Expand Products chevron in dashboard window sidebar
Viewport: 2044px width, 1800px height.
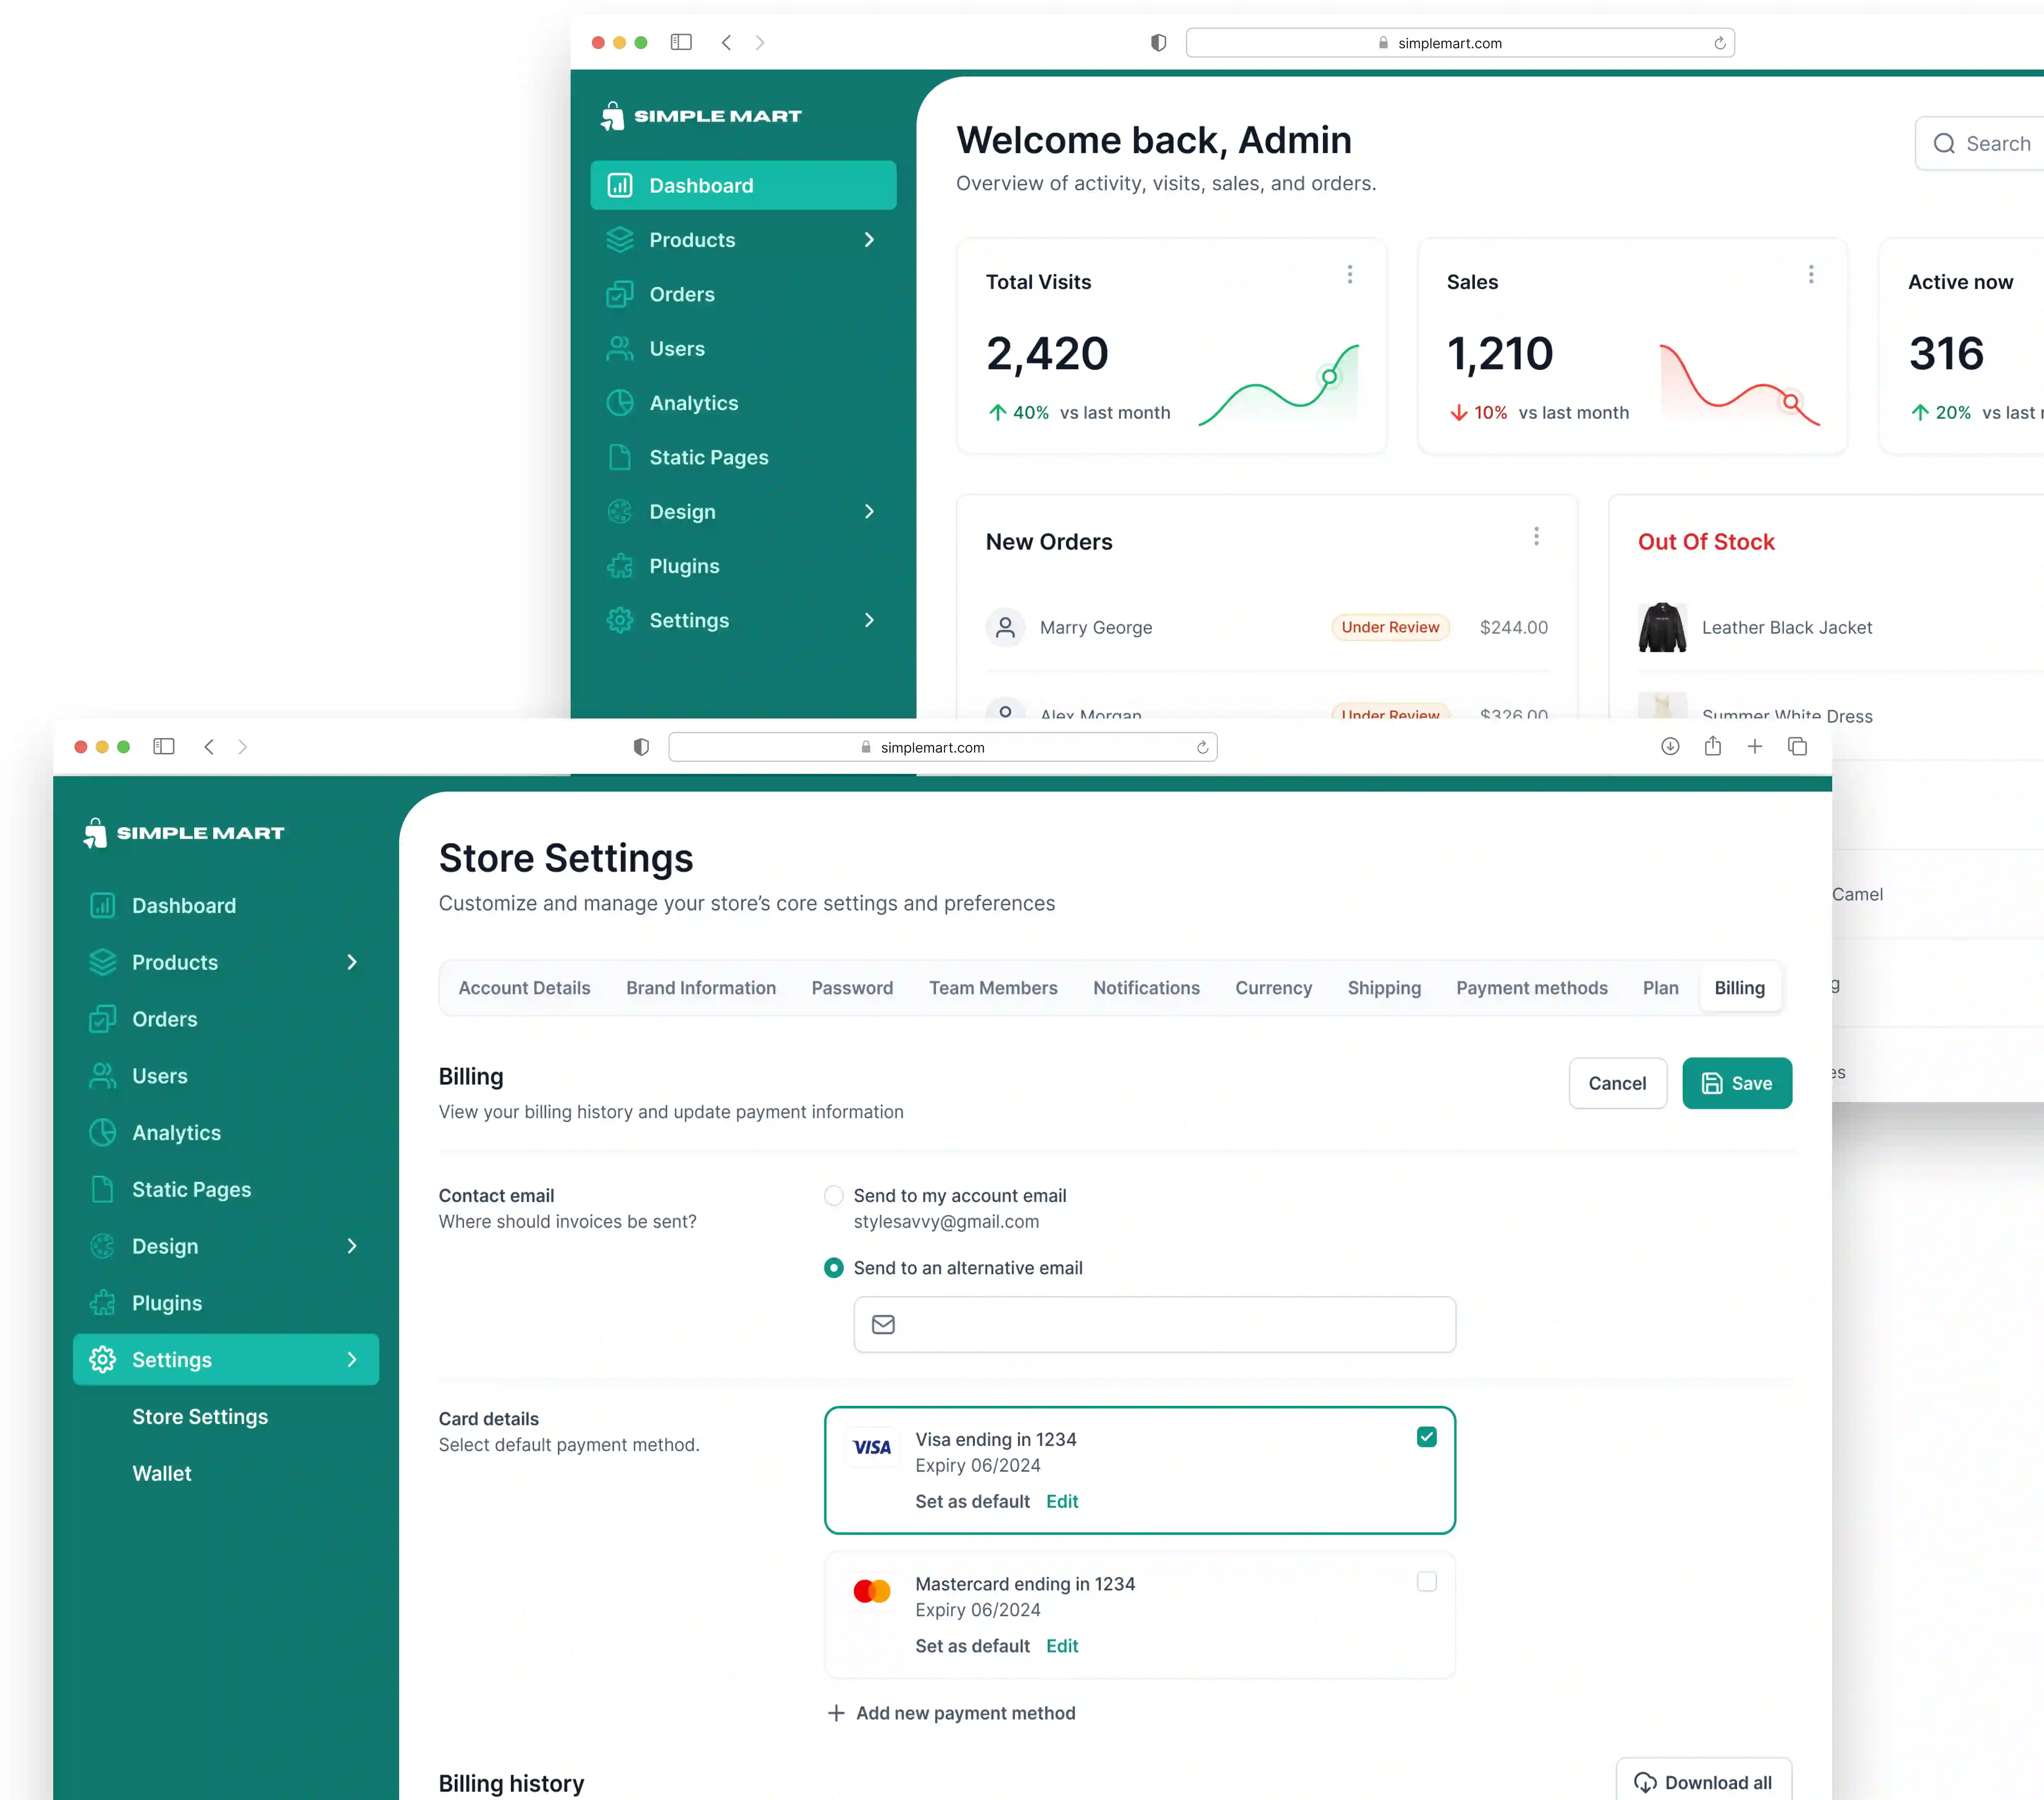(x=869, y=240)
